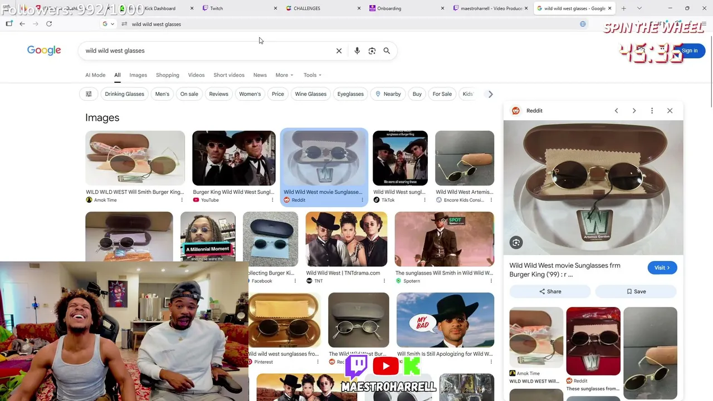Filter results by Wine Glasses chip
Image resolution: width=713 pixels, height=401 pixels.
311,94
